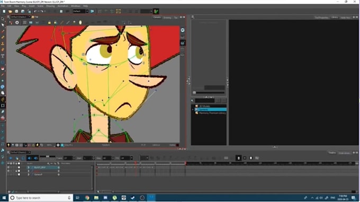The image size is (360, 202).
Task: Open the Camera view display dropdown
Action: point(29,17)
